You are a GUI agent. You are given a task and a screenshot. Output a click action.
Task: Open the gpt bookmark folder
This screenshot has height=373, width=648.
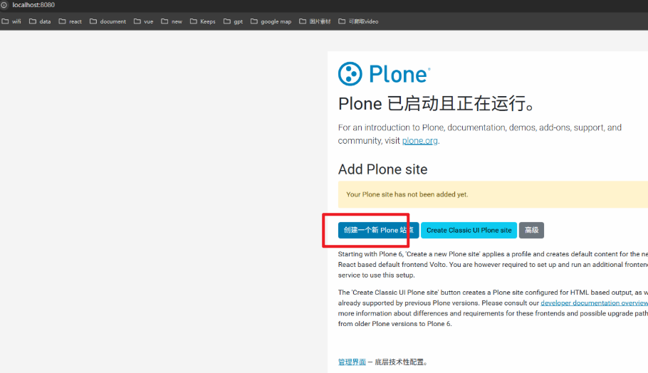click(x=233, y=21)
